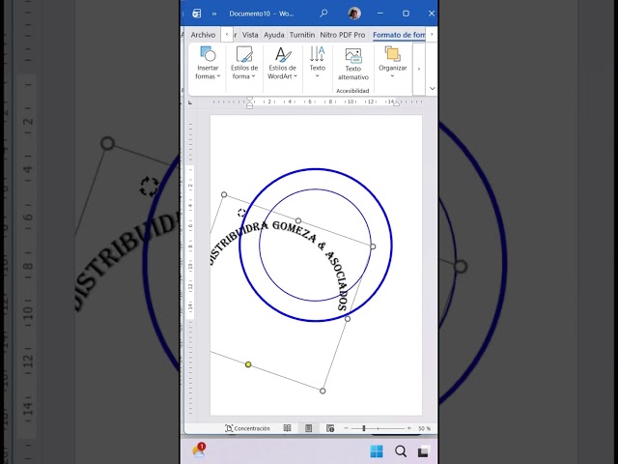Click the top-left sizing handle of WordArt
The width and height of the screenshot is (618, 464).
[224, 194]
